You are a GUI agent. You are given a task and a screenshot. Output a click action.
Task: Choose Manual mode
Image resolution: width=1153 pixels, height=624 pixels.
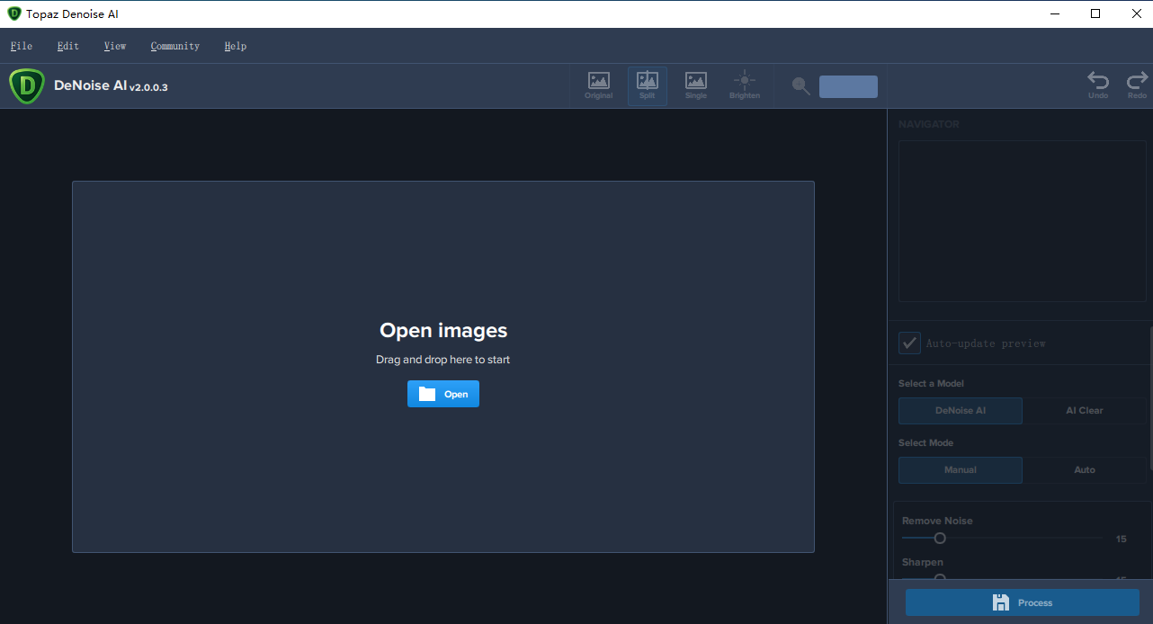(961, 470)
